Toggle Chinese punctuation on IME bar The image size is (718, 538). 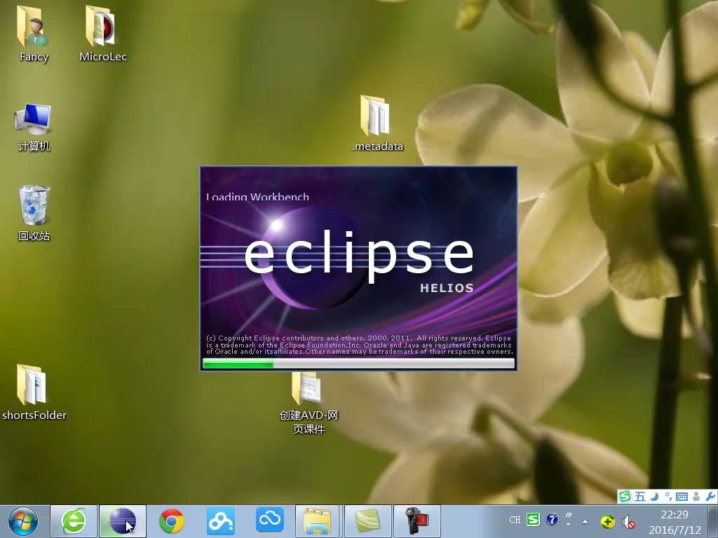[x=668, y=497]
